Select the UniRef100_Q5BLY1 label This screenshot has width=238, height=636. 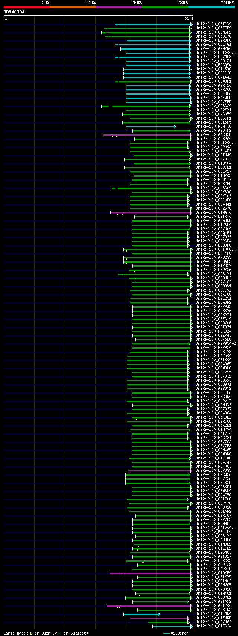point(213,274)
